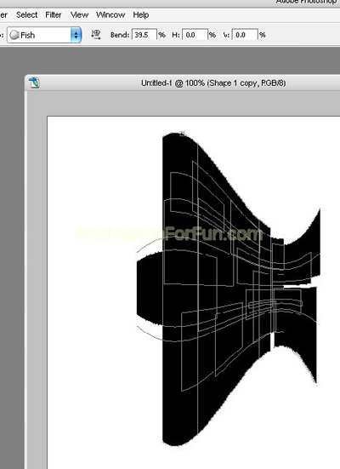Click the Bend label

click(120, 35)
